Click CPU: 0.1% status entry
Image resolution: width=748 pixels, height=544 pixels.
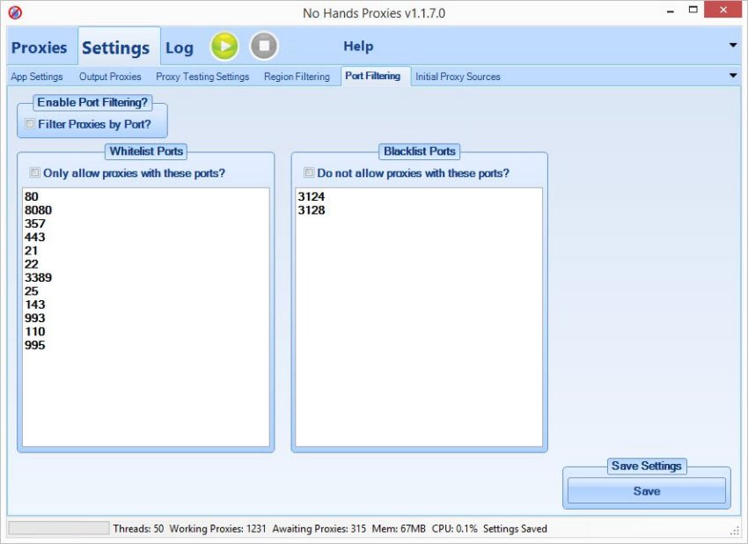click(x=455, y=528)
